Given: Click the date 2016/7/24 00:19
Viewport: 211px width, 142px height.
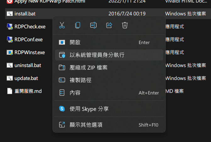Looking at the screenshot, I should 127,14.
